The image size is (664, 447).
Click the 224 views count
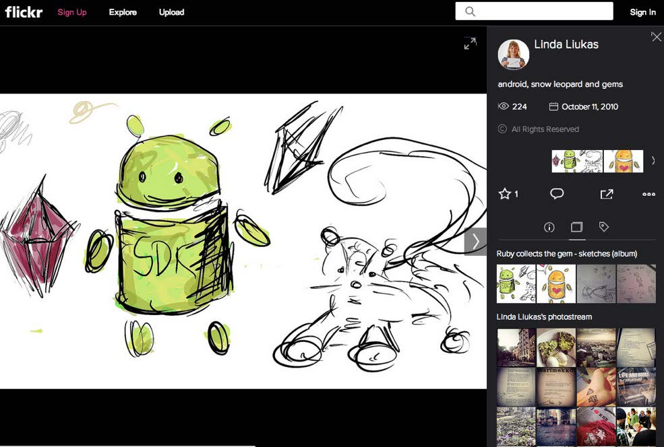(x=519, y=106)
